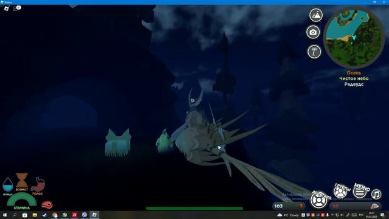Click the pink shell currency counter
The height and width of the screenshot is (219, 389).
pyautogui.click(x=356, y=206)
